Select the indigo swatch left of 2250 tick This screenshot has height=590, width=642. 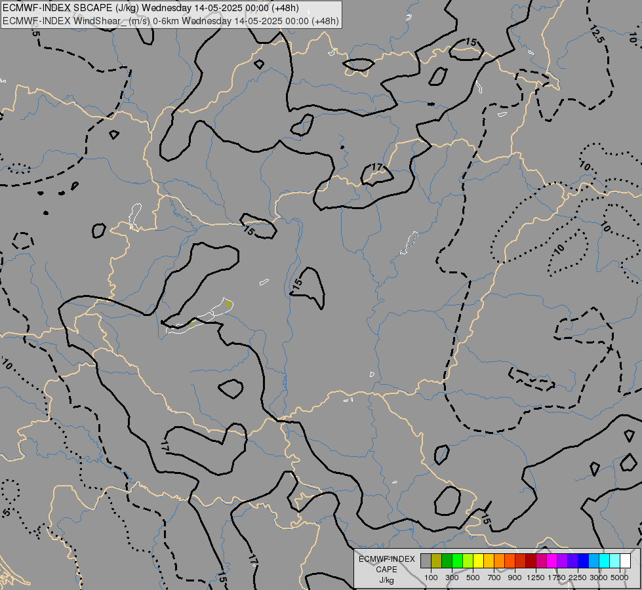572,561
